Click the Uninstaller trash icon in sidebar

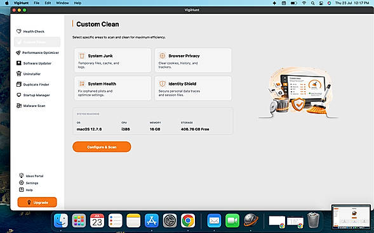(19, 73)
